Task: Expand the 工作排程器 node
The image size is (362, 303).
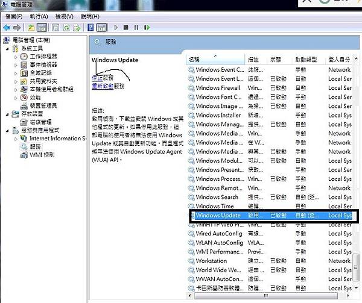Action: coord(16,57)
